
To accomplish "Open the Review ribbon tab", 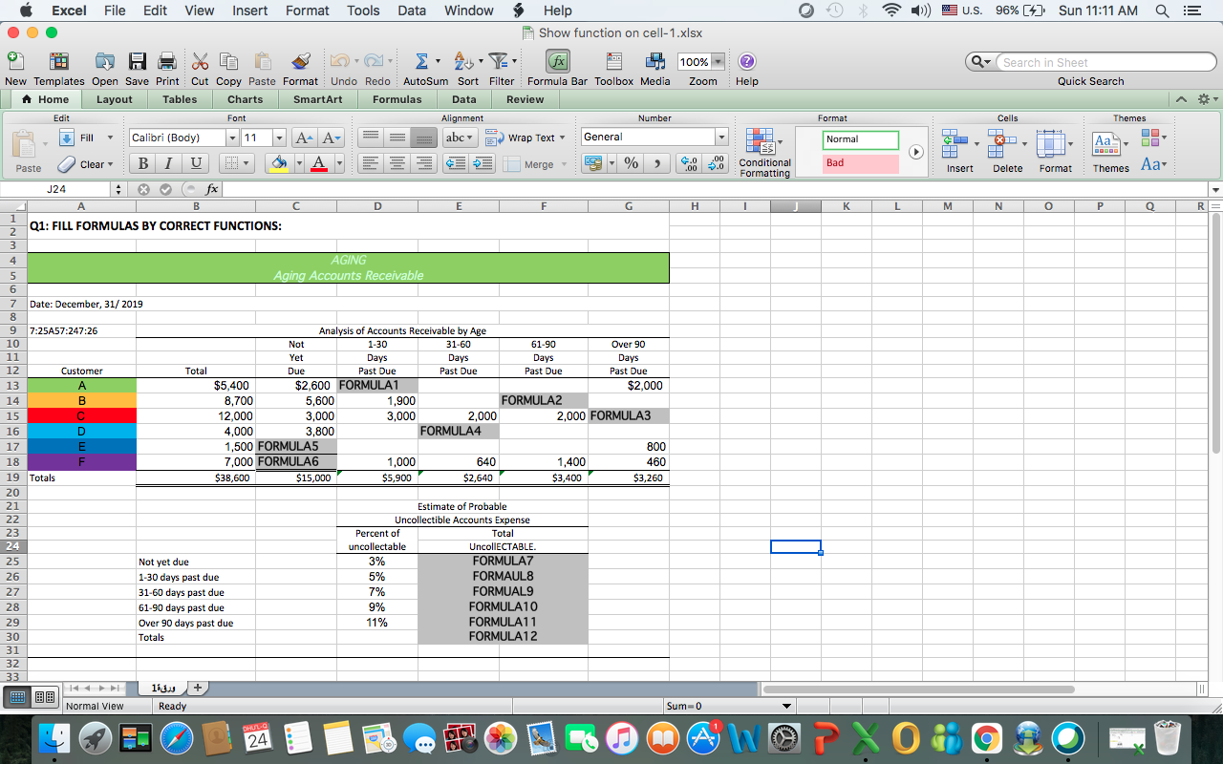I will coord(526,99).
